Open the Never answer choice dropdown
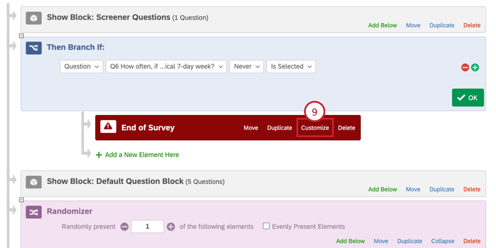This screenshot has width=496, height=248. 246,67
